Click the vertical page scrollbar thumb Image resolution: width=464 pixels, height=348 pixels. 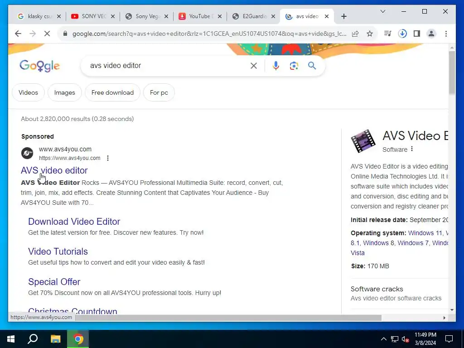point(452,73)
